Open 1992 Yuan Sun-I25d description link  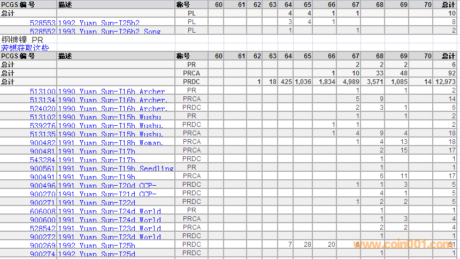[96, 254]
